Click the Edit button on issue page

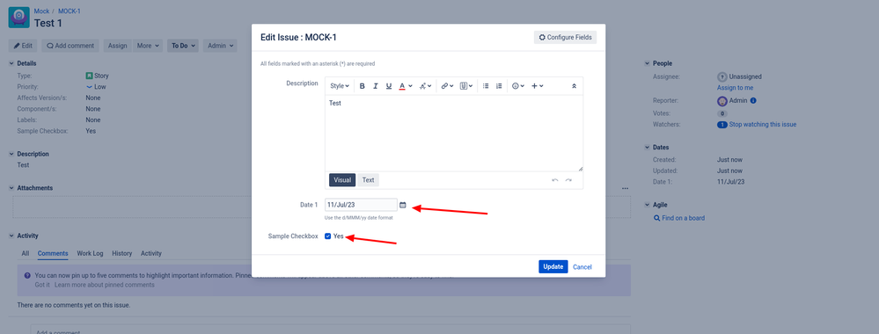point(23,46)
